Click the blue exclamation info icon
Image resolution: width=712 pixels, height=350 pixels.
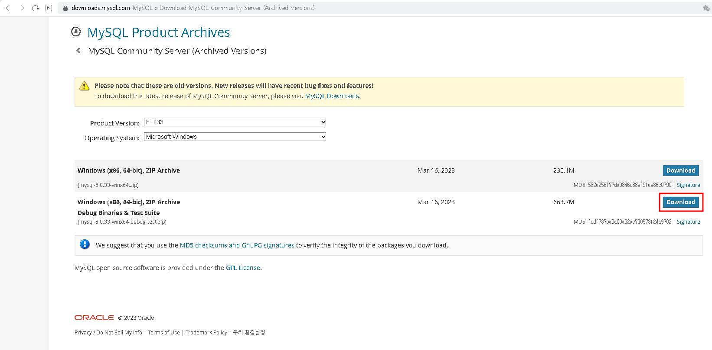tap(85, 244)
